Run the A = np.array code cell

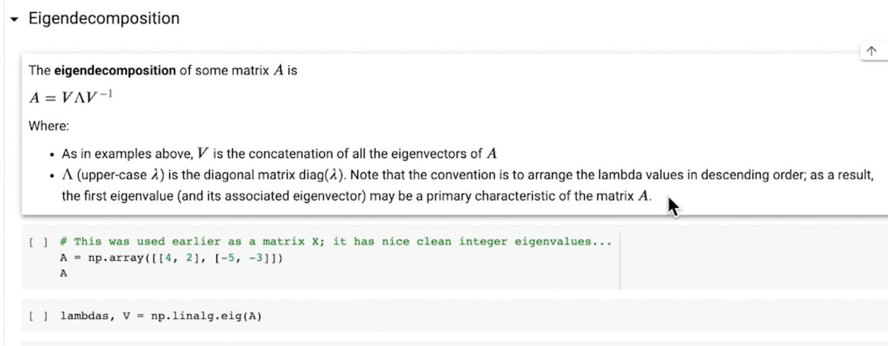click(x=36, y=242)
